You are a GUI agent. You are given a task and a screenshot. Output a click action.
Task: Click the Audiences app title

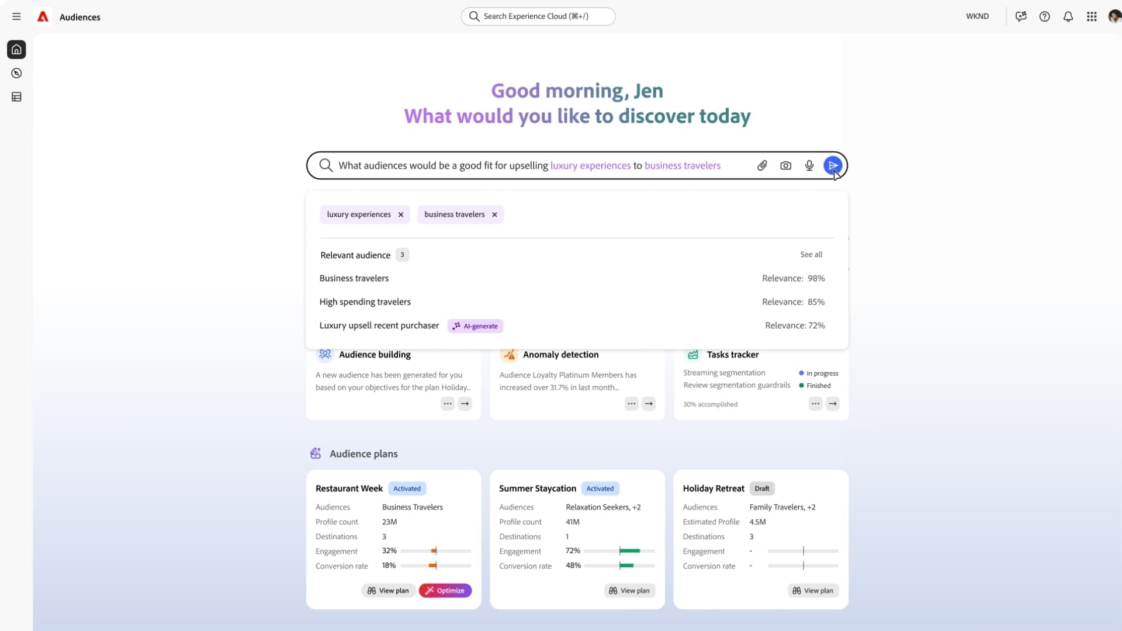point(80,17)
